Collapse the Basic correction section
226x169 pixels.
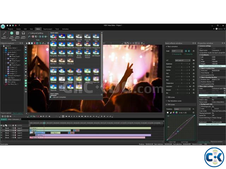pos(166,46)
